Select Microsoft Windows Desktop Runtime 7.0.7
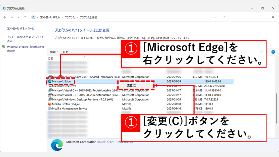 coord(82,99)
